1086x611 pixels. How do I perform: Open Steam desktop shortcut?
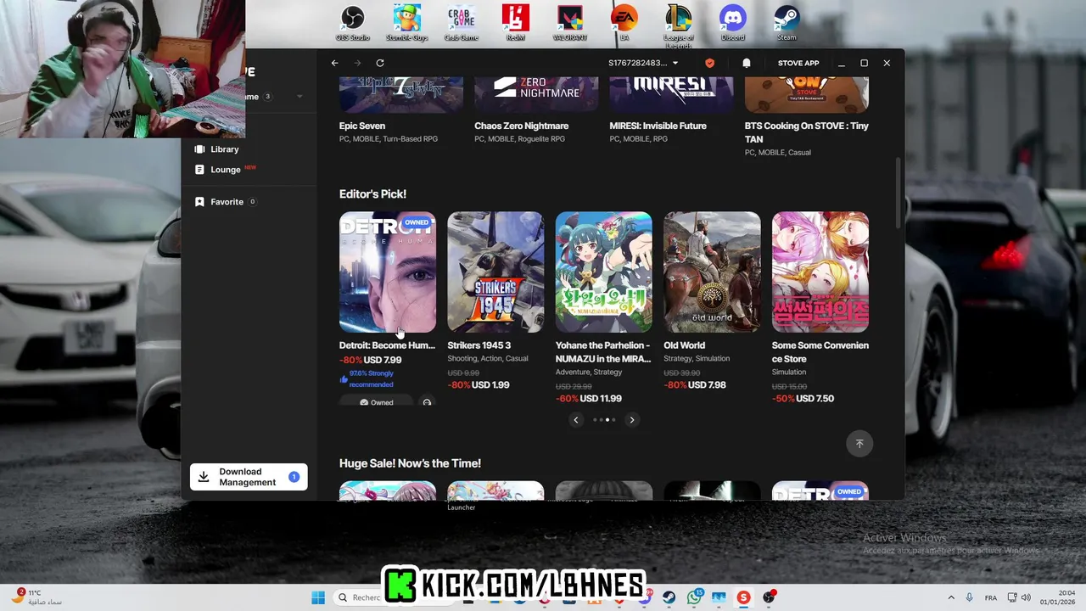click(787, 24)
